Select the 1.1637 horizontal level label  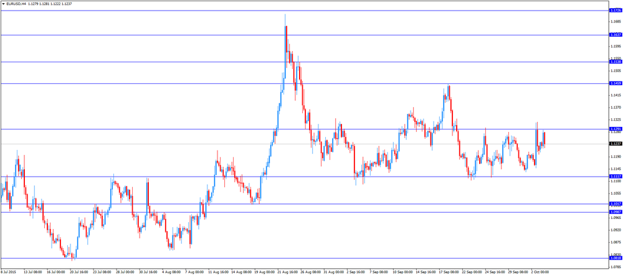point(615,35)
